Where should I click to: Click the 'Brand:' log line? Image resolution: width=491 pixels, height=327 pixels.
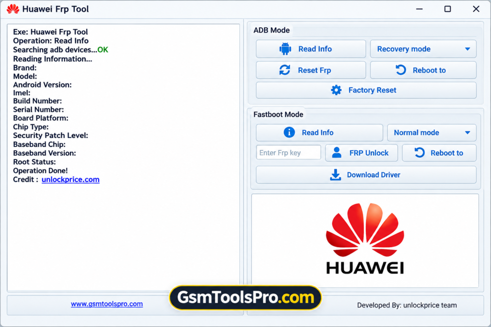[25, 68]
